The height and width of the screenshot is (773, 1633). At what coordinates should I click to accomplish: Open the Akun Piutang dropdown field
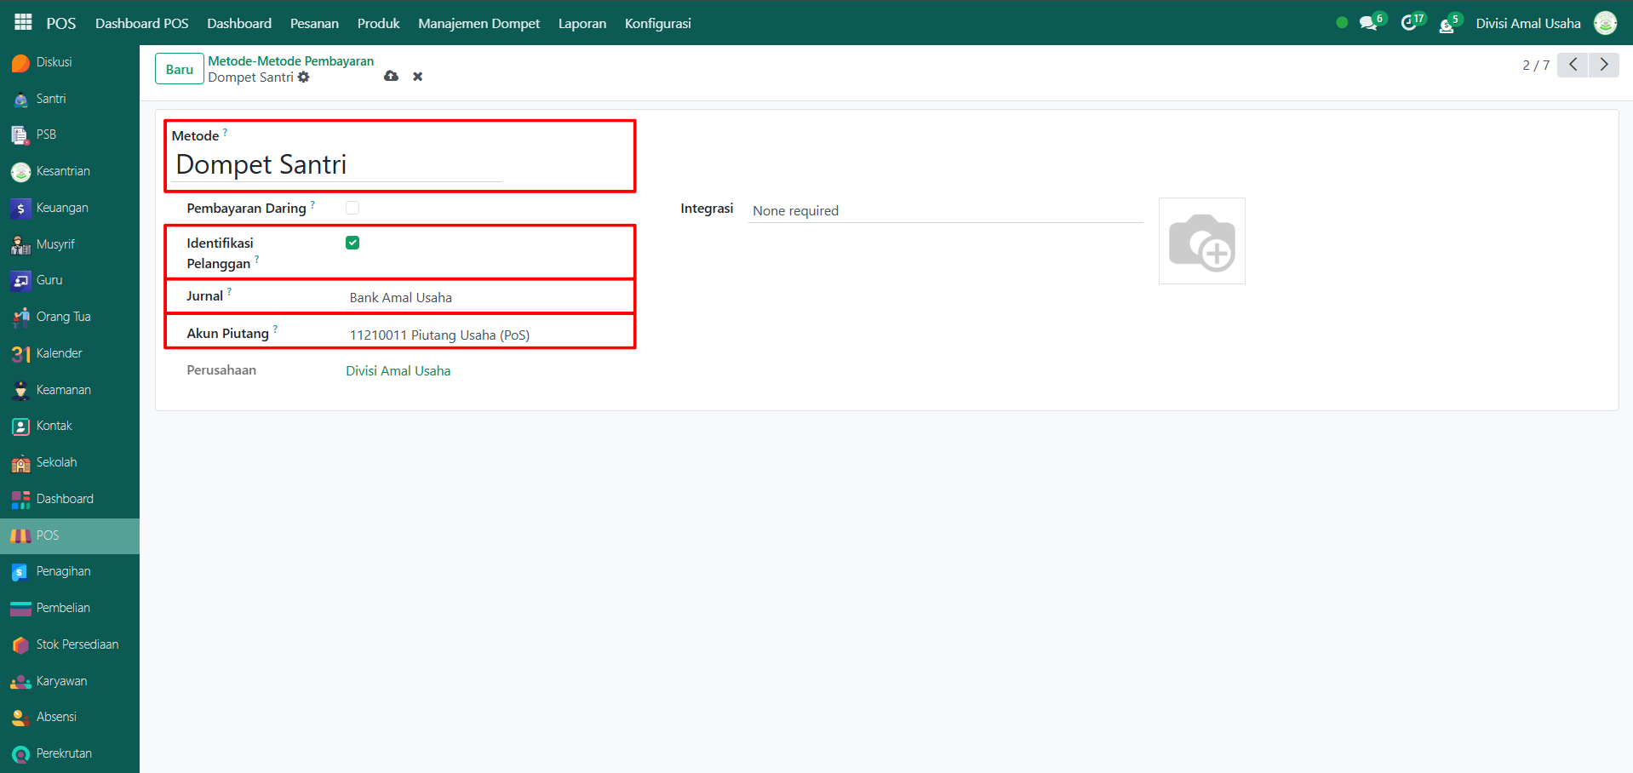coord(485,335)
